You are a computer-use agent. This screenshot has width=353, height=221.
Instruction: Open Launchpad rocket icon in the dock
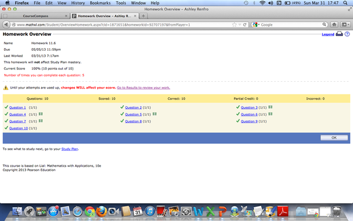29,211
